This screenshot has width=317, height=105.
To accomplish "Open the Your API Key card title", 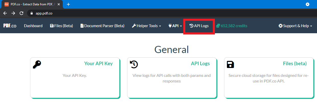I will 98,63.
